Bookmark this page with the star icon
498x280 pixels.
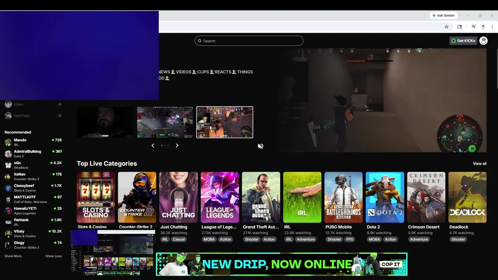447,27
